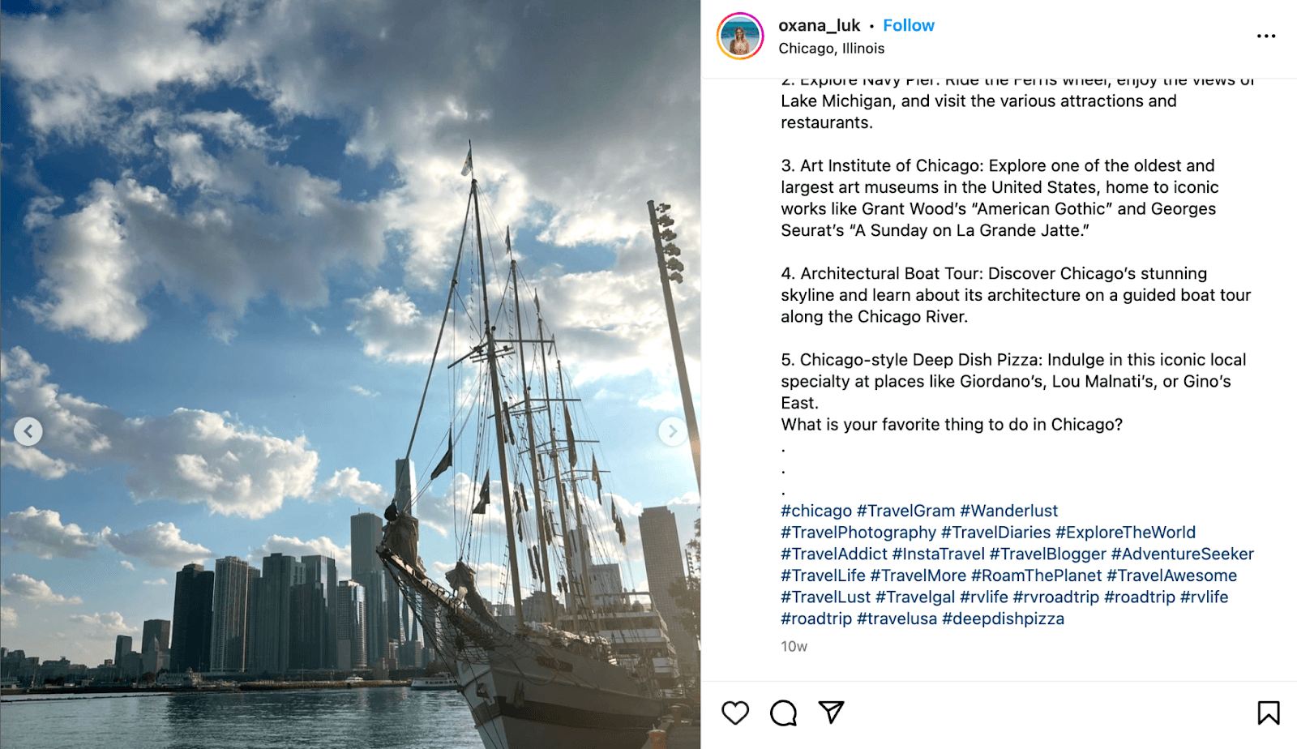
Task: Open comments via speech bubble icon
Action: pyautogui.click(x=783, y=713)
